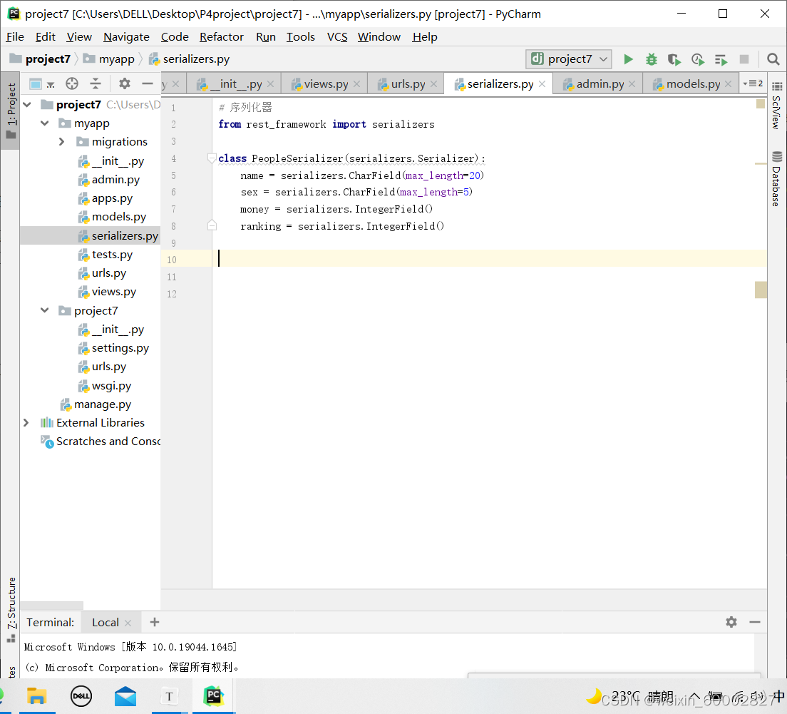The width and height of the screenshot is (787, 714).
Task: Open project7 run configuration dropdown
Action: pos(569,59)
